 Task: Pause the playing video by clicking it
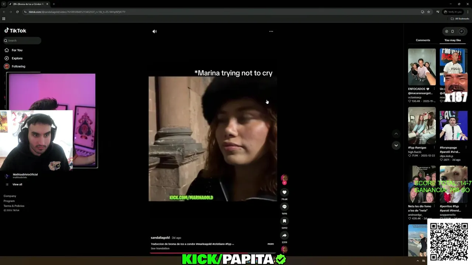click(213, 139)
